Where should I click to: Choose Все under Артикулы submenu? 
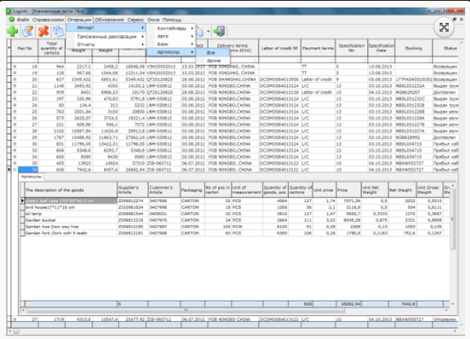pyautogui.click(x=213, y=52)
